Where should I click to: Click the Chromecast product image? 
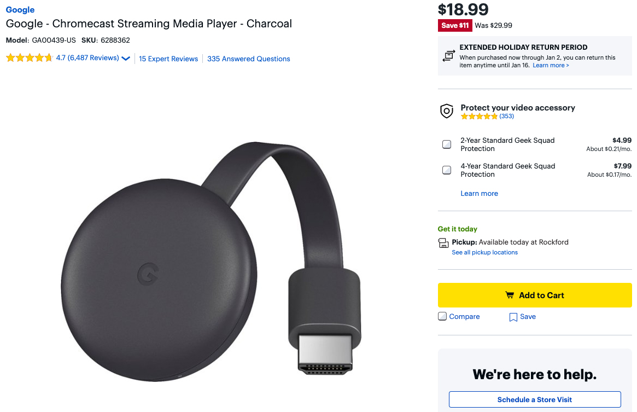click(x=213, y=257)
